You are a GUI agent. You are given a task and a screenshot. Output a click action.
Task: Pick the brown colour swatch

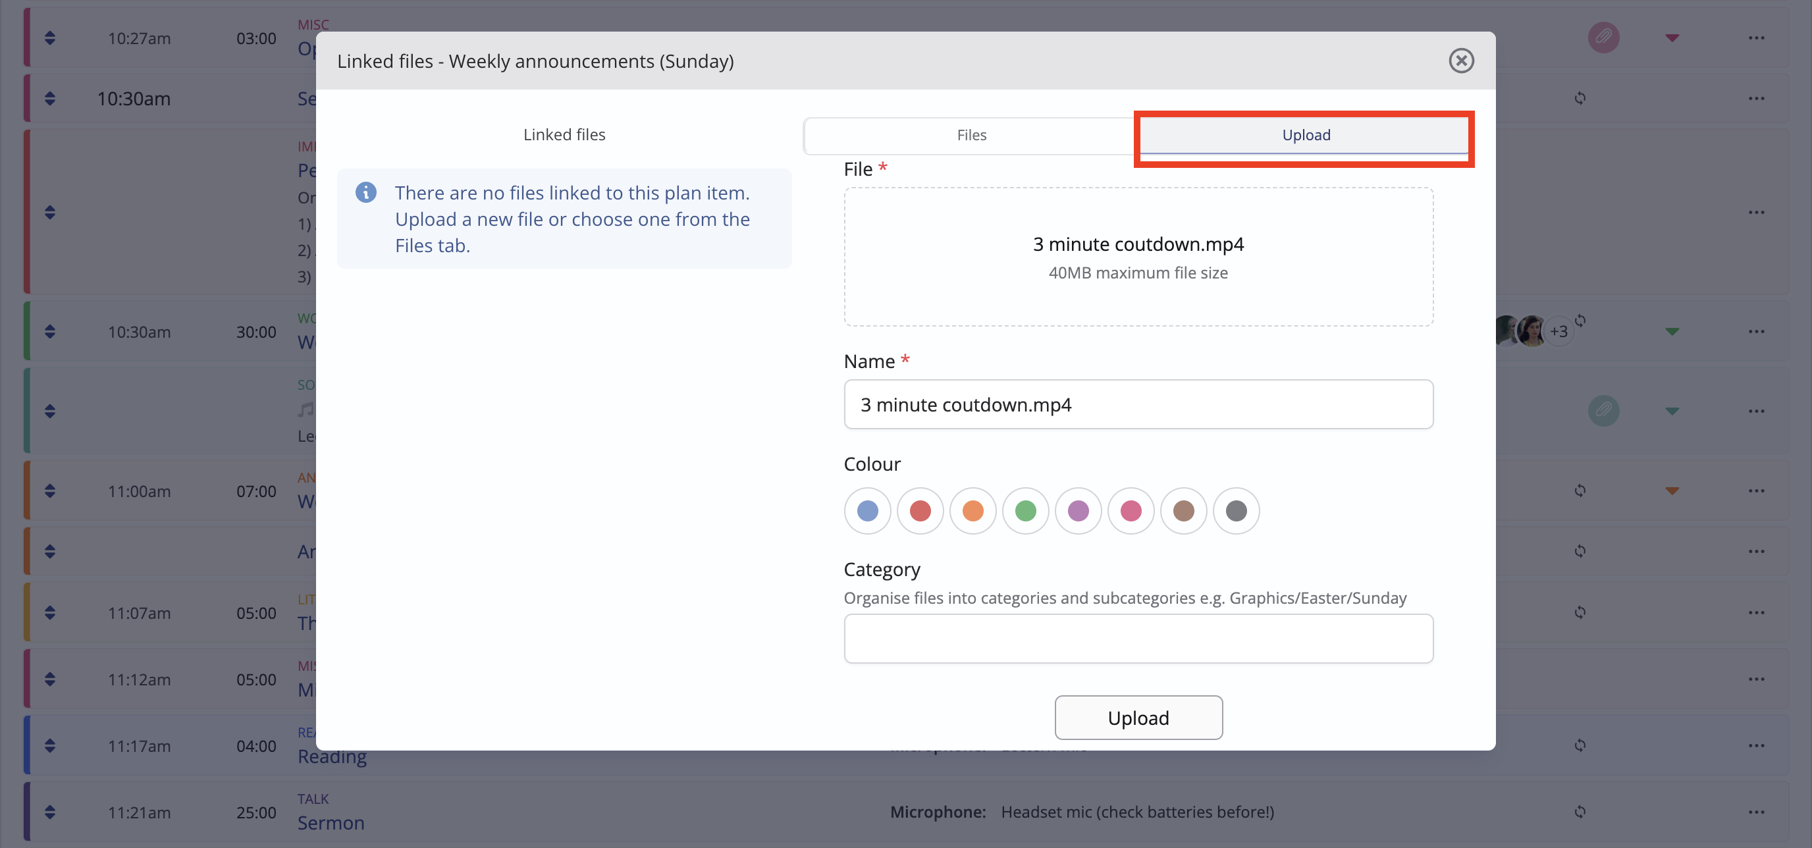pyautogui.click(x=1184, y=510)
